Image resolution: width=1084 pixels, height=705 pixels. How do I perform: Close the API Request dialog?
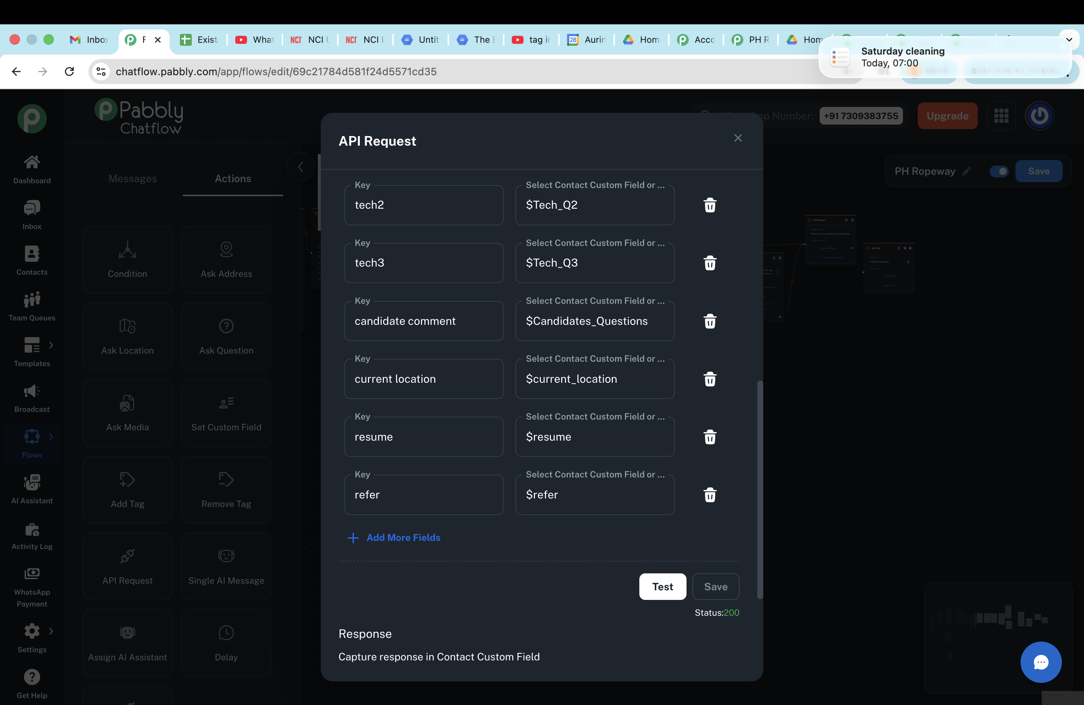coord(738,138)
